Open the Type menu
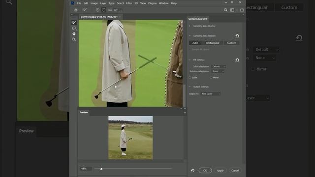315x177 pixels. 112,3
